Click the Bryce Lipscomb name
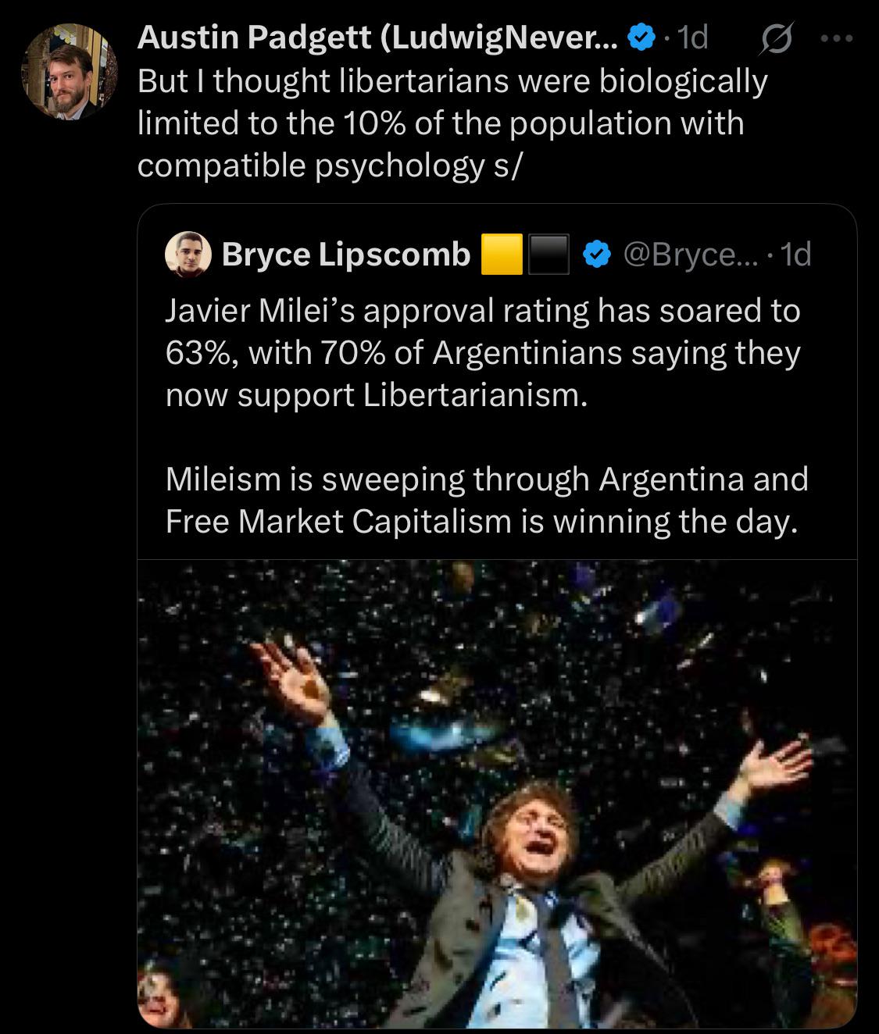Image resolution: width=879 pixels, height=1034 pixels. coord(345,254)
